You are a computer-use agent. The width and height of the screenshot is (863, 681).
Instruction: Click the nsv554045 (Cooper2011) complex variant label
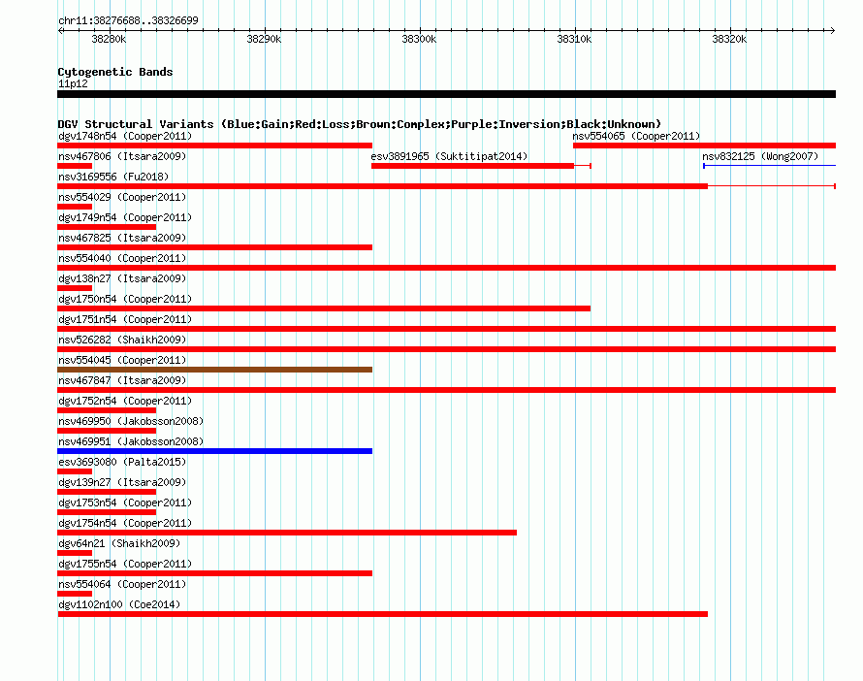pos(122,360)
